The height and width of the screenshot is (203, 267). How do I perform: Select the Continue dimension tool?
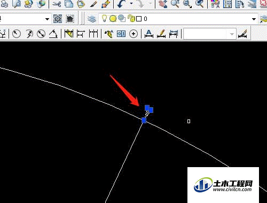(x=93, y=34)
